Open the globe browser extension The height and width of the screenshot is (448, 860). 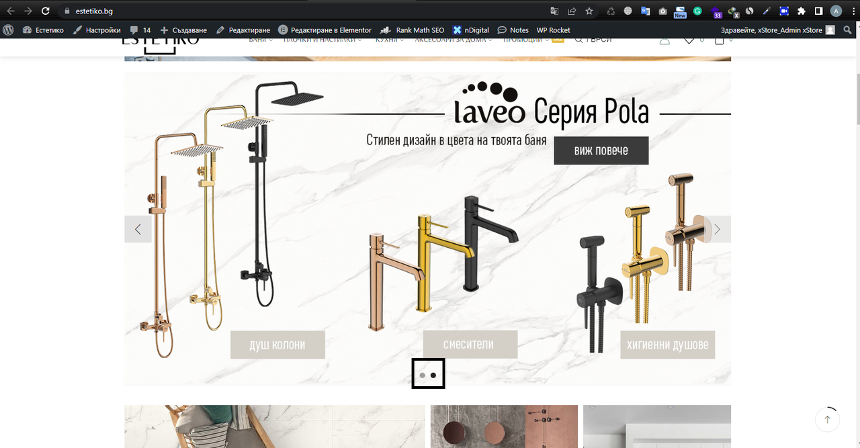tap(628, 11)
